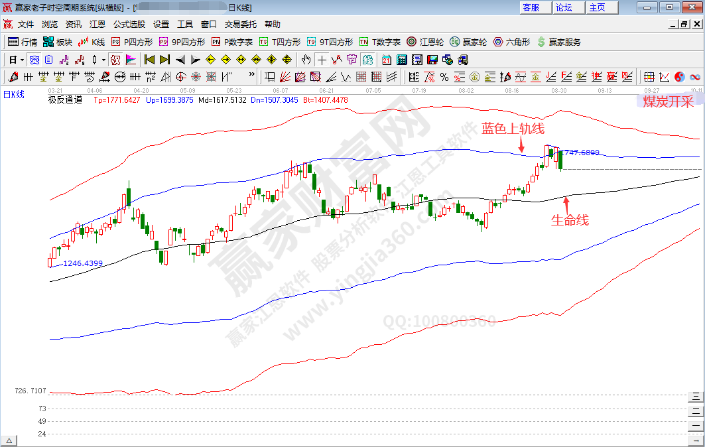Open the 交易委托 menu
The height and width of the screenshot is (447, 705).
240,24
